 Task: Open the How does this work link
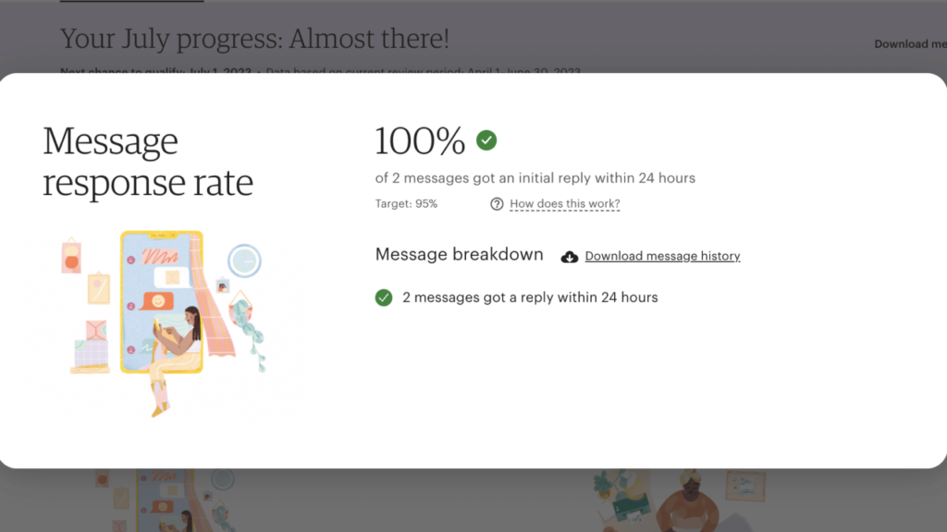click(x=564, y=204)
